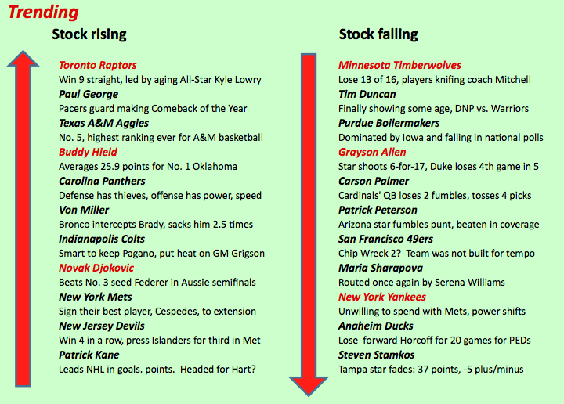Click the red downward arrow graphic
The height and width of the screenshot is (404, 564).
[x=309, y=225]
